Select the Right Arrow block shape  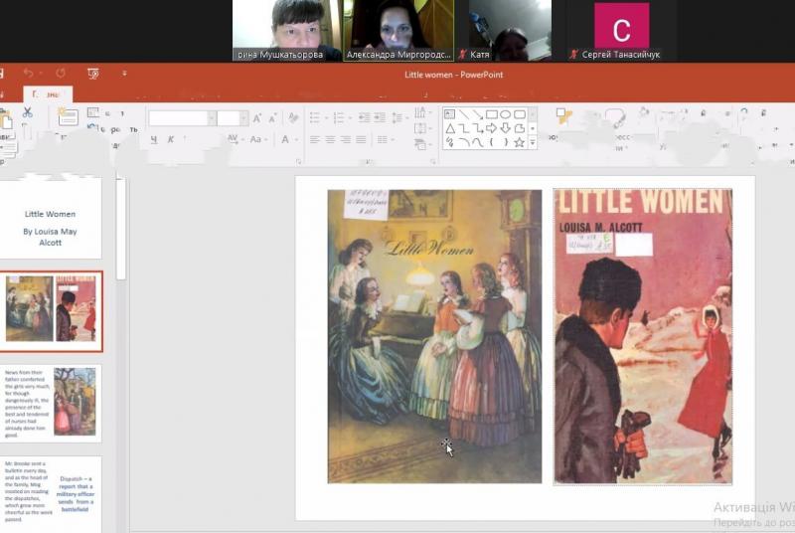(x=491, y=129)
